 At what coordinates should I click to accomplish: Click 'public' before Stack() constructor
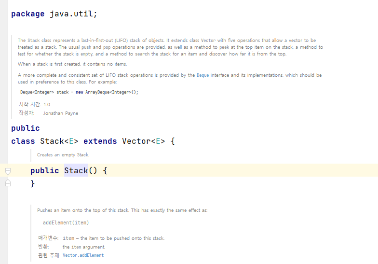pos(44,171)
